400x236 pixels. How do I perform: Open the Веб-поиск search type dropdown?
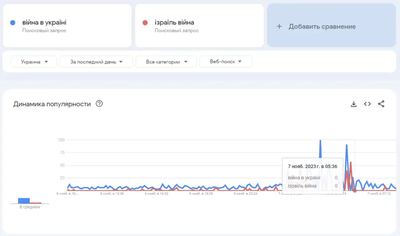point(225,62)
